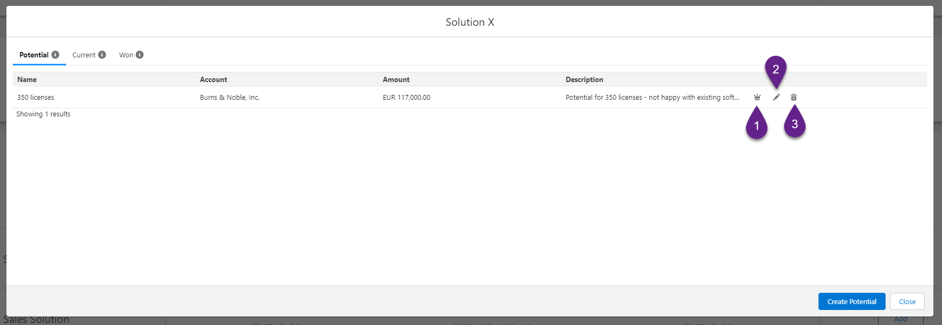
Task: Click the EUR 117,000.00 amount cell
Action: click(406, 97)
